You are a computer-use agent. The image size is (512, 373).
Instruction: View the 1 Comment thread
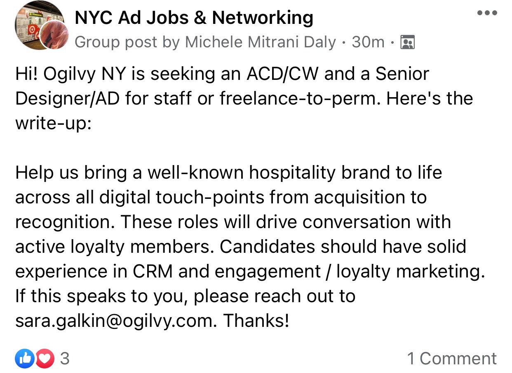point(452,359)
